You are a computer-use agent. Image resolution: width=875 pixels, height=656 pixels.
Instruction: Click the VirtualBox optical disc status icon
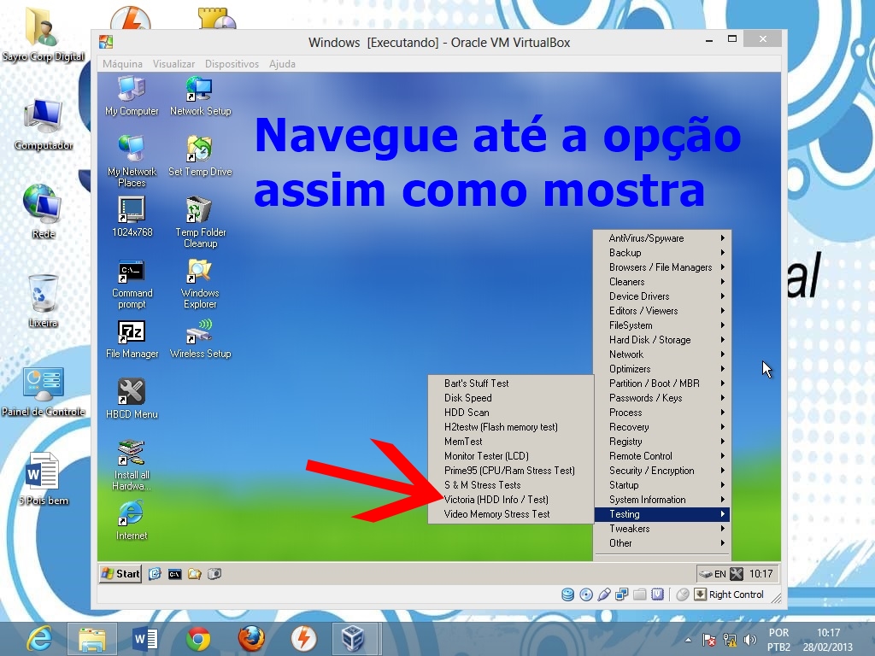(586, 594)
